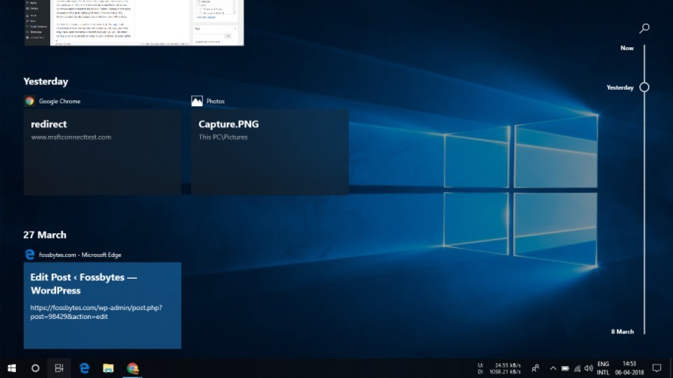Click the Yesterday handle on timeline slider
Image resolution: width=673 pixels, height=378 pixels.
click(x=644, y=87)
